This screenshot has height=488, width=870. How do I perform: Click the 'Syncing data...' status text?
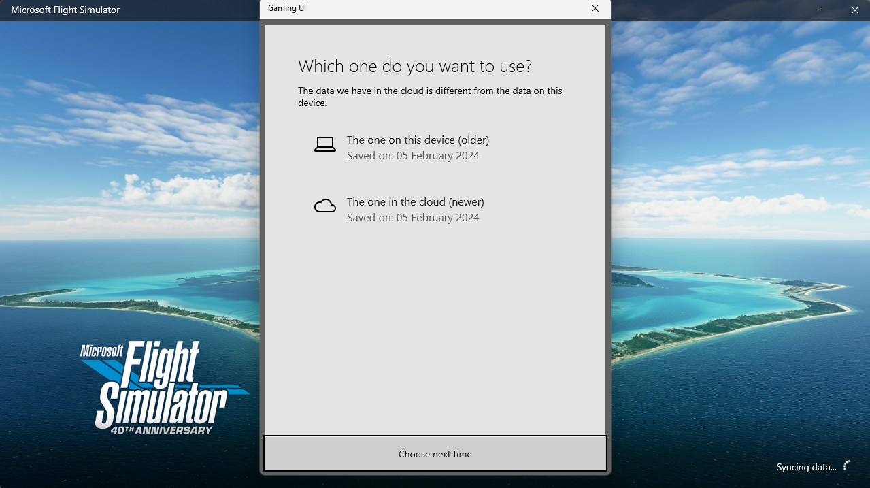pos(806,467)
